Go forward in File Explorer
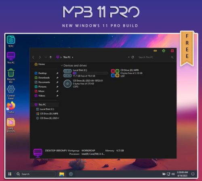This screenshot has width=202, height=181. coord(40,57)
